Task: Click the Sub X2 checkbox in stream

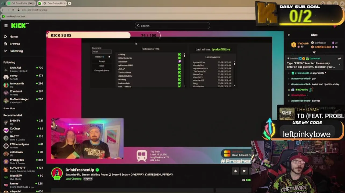Action: click(109, 57)
